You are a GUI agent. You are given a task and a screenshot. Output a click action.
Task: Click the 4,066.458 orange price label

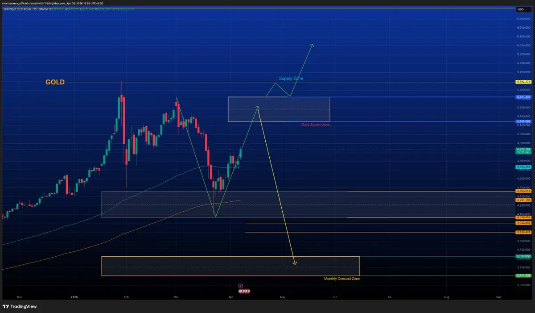tap(523, 217)
